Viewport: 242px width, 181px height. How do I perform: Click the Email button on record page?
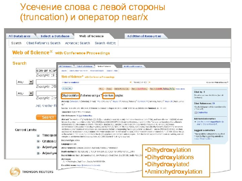coord(109,89)
